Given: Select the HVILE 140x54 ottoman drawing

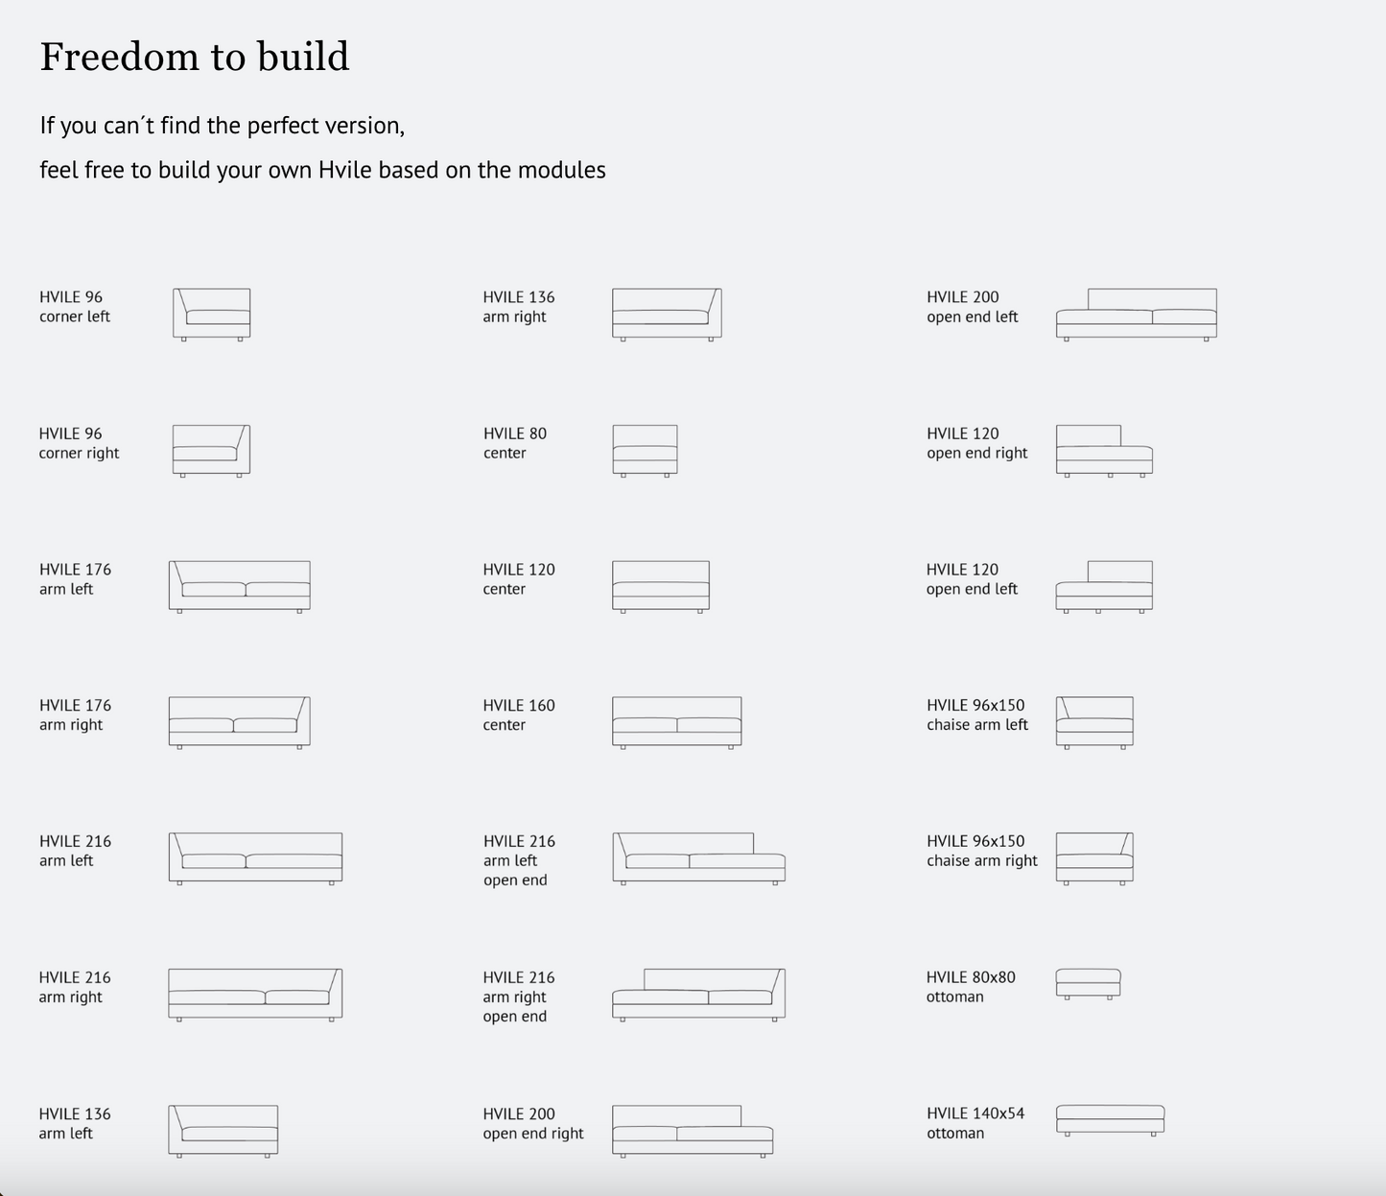Looking at the screenshot, I should pos(1110,1120).
